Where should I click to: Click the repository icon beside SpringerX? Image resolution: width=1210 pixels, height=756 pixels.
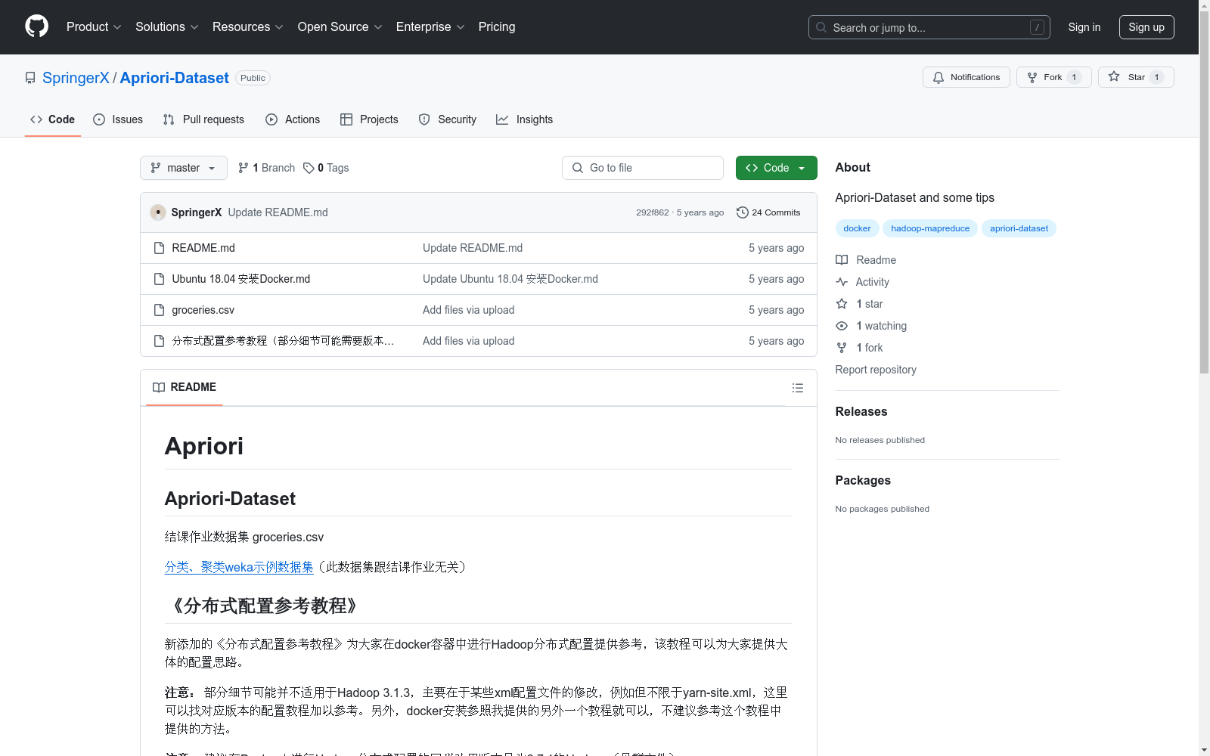click(x=30, y=78)
